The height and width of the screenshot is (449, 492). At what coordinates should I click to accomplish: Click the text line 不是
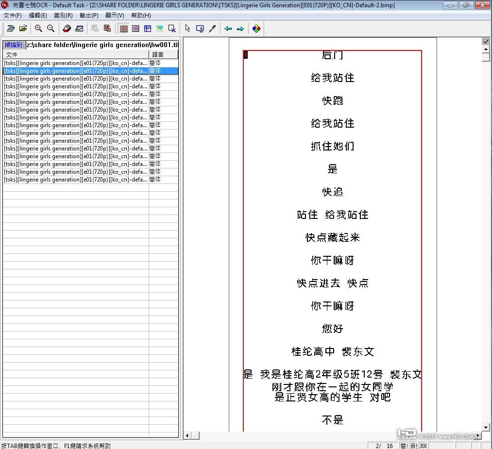[332, 419]
